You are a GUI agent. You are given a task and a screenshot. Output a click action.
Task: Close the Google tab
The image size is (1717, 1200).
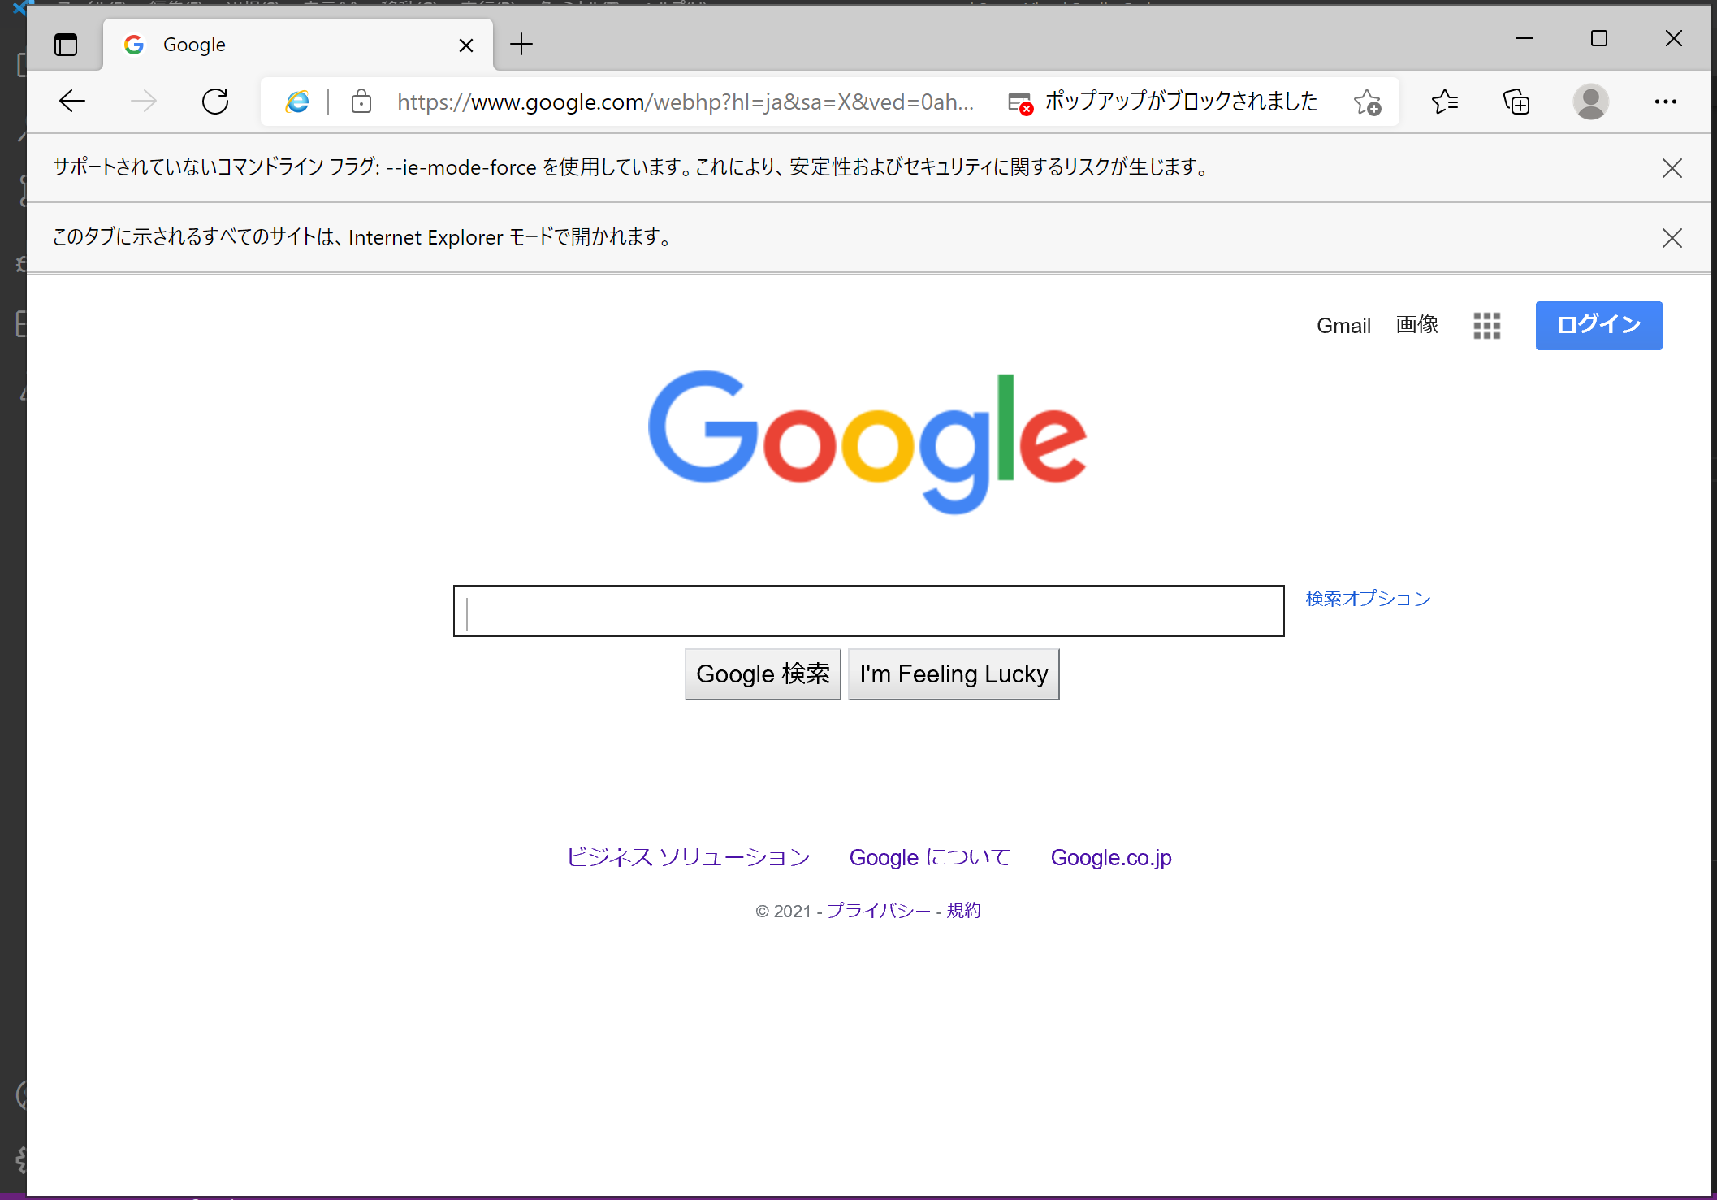point(466,45)
